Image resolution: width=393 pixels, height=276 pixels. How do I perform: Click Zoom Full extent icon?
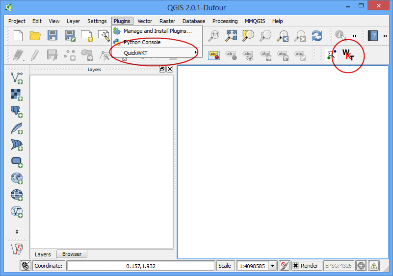[x=231, y=36]
